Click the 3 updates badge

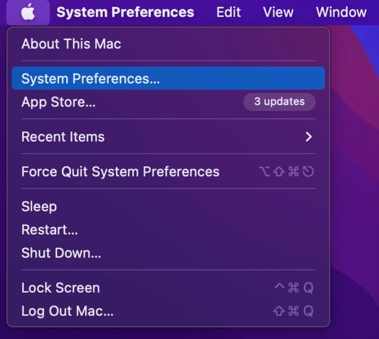click(x=279, y=102)
